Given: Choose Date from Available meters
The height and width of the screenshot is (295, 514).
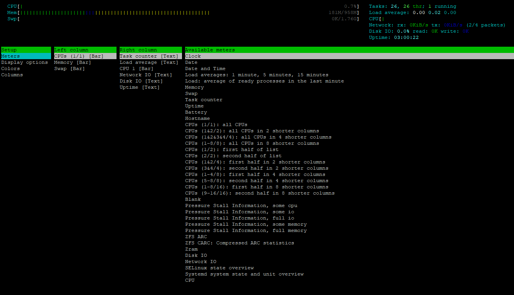Looking at the screenshot, I should [191, 62].
